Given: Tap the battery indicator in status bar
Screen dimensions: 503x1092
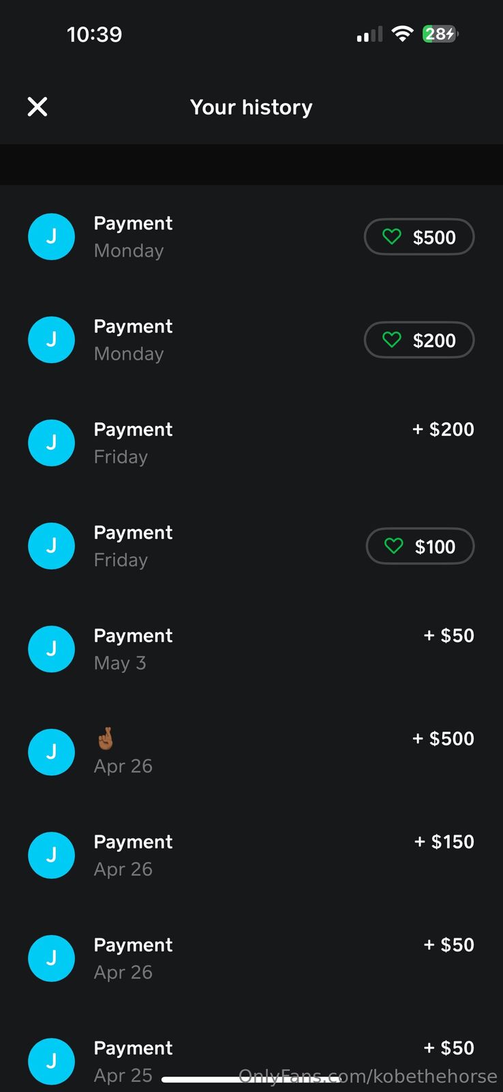Looking at the screenshot, I should coord(440,34).
